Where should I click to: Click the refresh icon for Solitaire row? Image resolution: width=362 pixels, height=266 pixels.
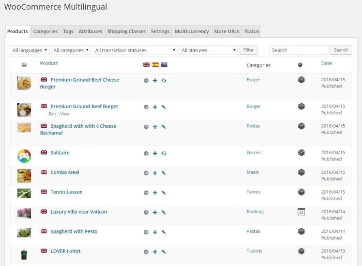[x=163, y=153]
